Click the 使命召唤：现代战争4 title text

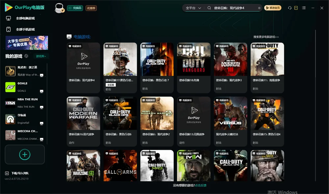[x=82, y=80]
